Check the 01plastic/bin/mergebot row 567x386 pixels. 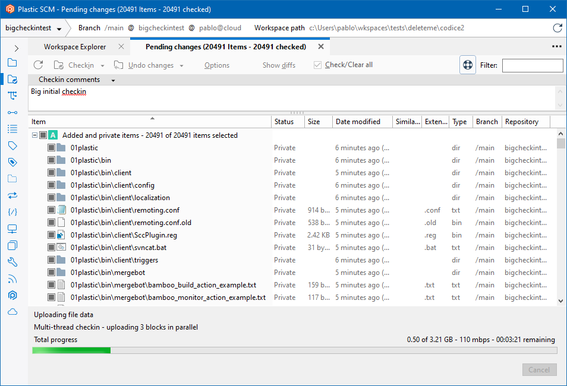[52, 272]
